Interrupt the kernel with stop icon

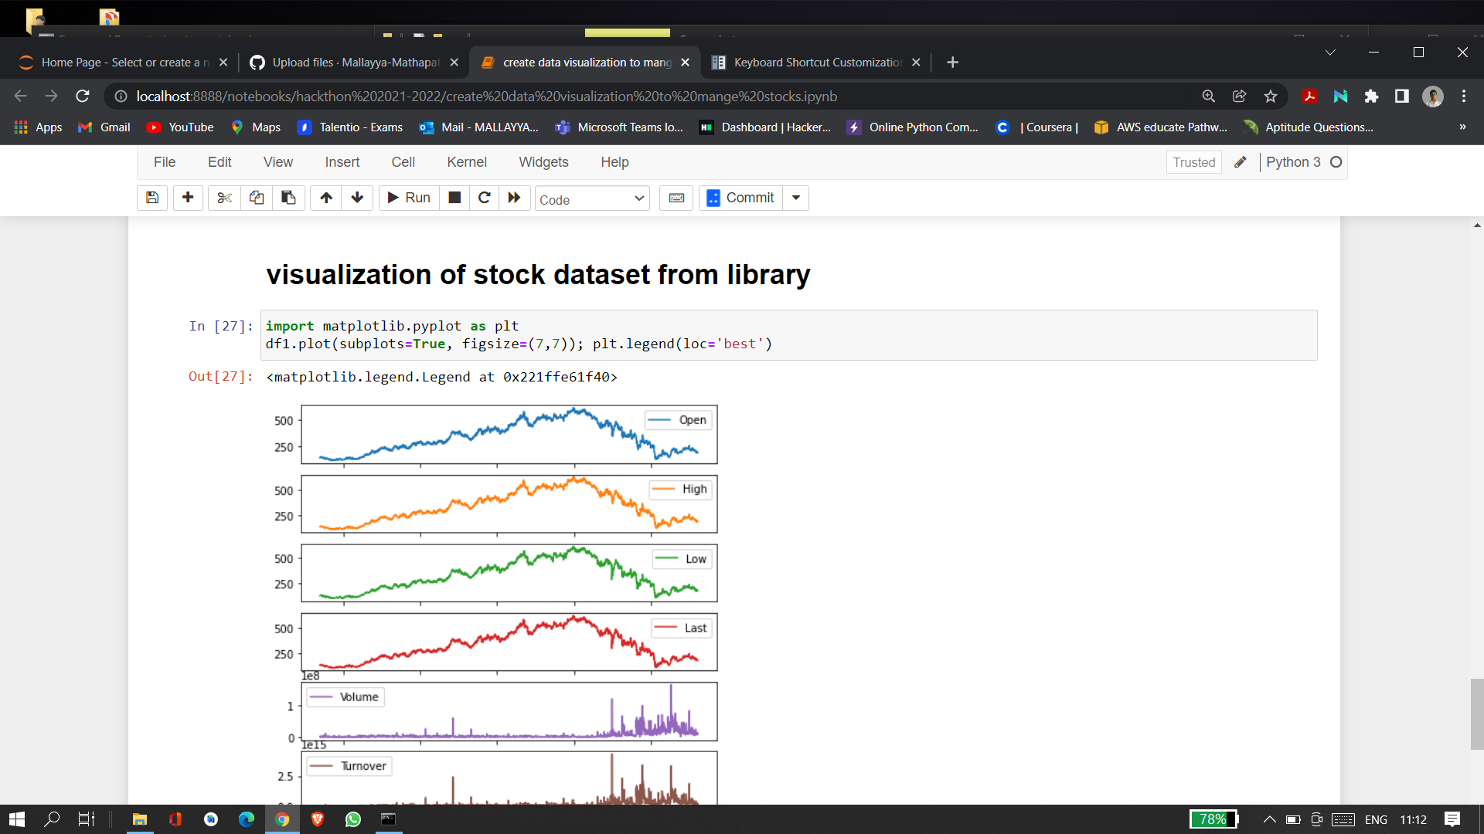pyautogui.click(x=454, y=198)
